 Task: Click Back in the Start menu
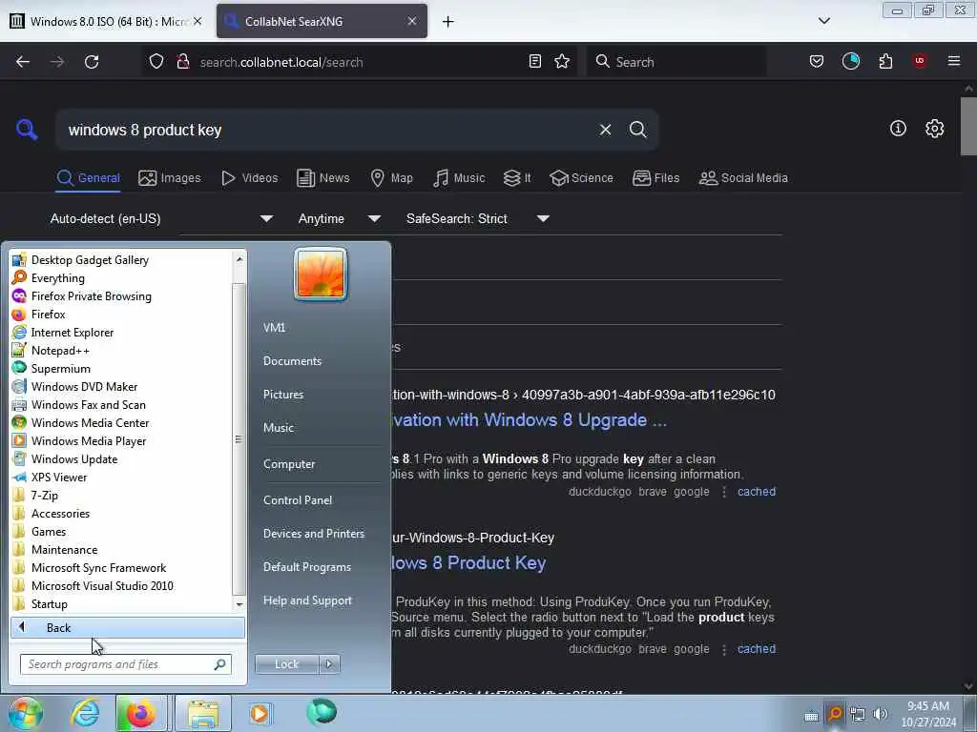click(x=128, y=627)
